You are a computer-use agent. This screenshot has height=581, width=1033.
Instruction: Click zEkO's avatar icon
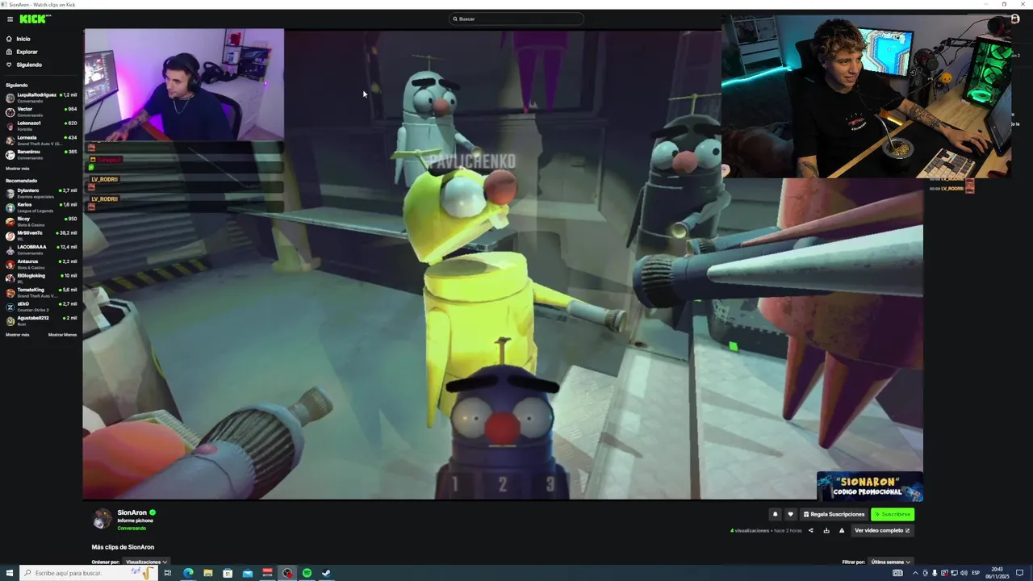tap(10, 307)
